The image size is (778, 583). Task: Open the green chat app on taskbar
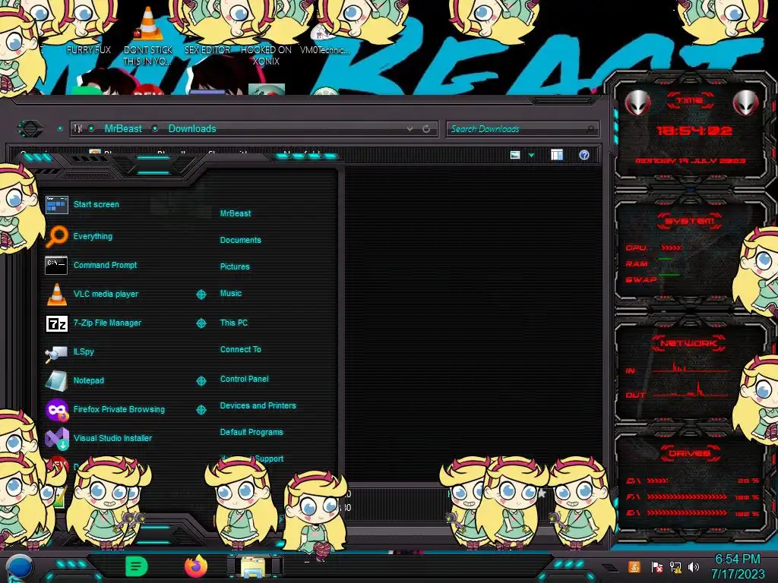[137, 566]
